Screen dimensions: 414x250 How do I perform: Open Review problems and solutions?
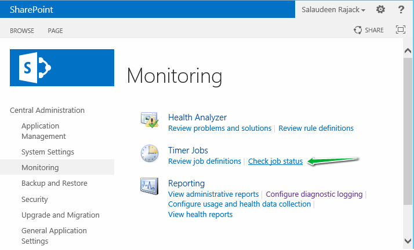[220, 128]
